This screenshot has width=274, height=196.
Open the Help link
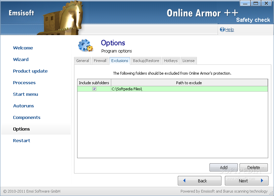tap(229, 30)
